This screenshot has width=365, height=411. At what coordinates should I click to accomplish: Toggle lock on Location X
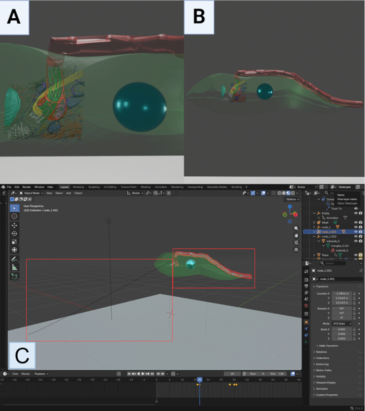[x=354, y=294]
